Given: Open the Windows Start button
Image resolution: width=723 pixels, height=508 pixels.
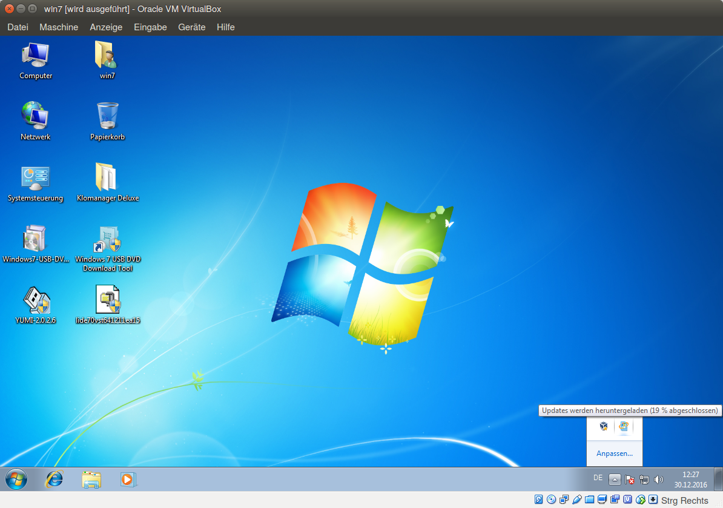Looking at the screenshot, I should tap(16, 479).
